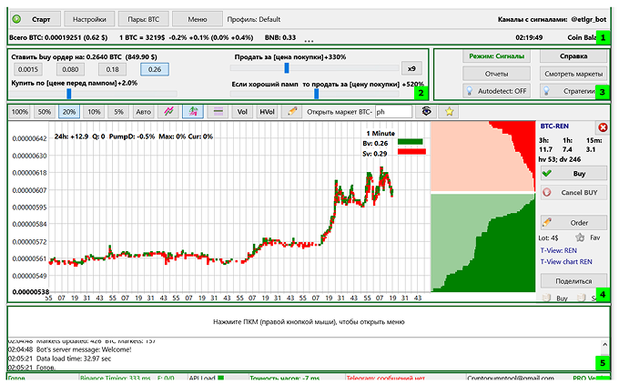Screen dimensions: 619x384
Task: Click the yellow star favorites icon
Action: 450,111
